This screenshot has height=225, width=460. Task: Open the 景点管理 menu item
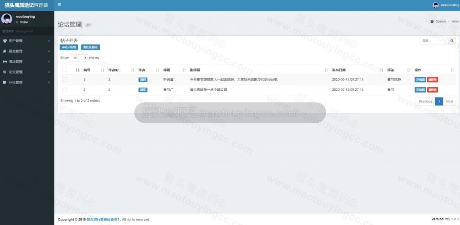pos(27,51)
